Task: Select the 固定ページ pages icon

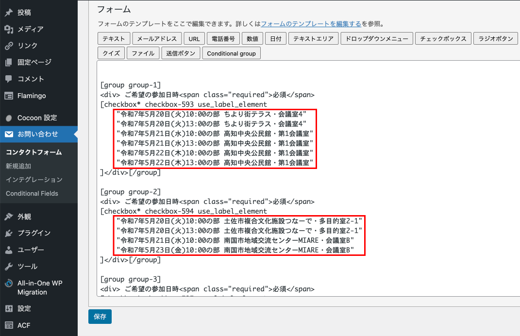Action: coord(9,62)
